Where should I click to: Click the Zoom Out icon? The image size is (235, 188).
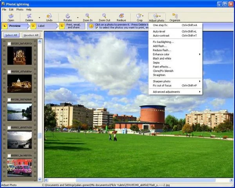104,16
